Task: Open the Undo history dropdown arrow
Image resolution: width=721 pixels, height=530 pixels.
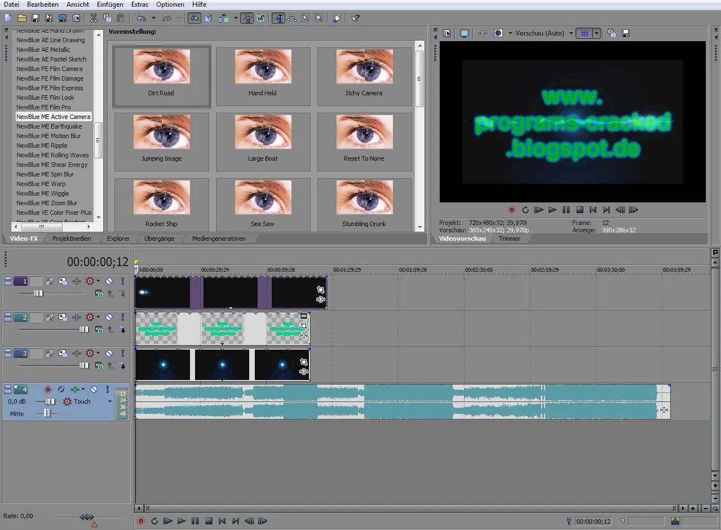Action: [153, 18]
